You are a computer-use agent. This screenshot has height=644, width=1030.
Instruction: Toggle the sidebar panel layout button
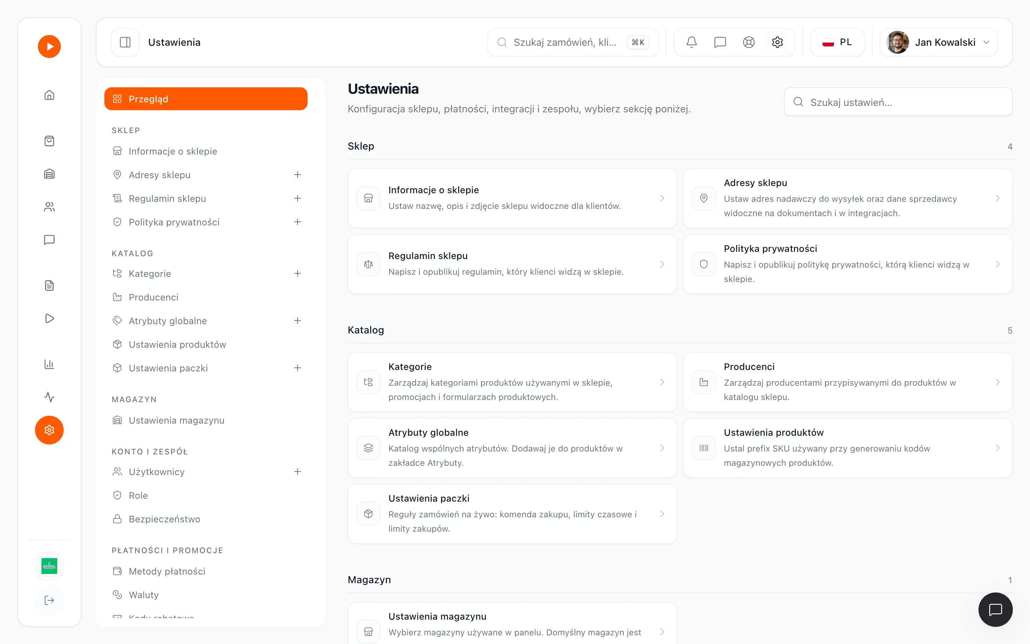125,42
